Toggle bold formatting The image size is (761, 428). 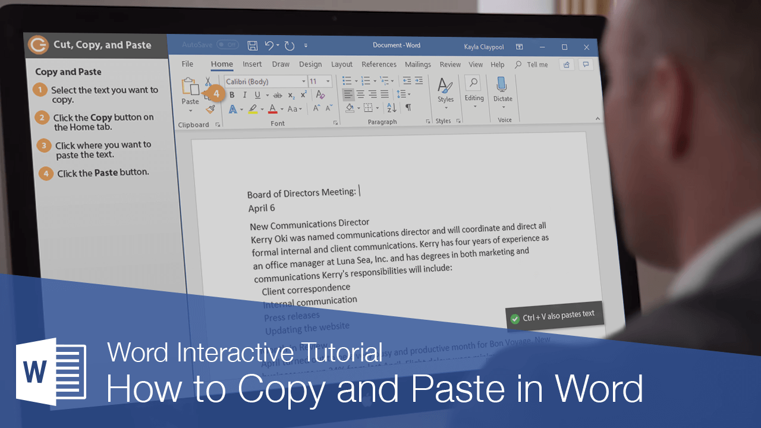(232, 95)
